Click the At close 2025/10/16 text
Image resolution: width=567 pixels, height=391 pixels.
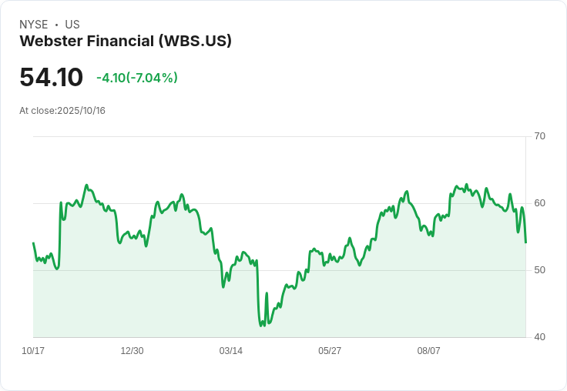point(62,111)
